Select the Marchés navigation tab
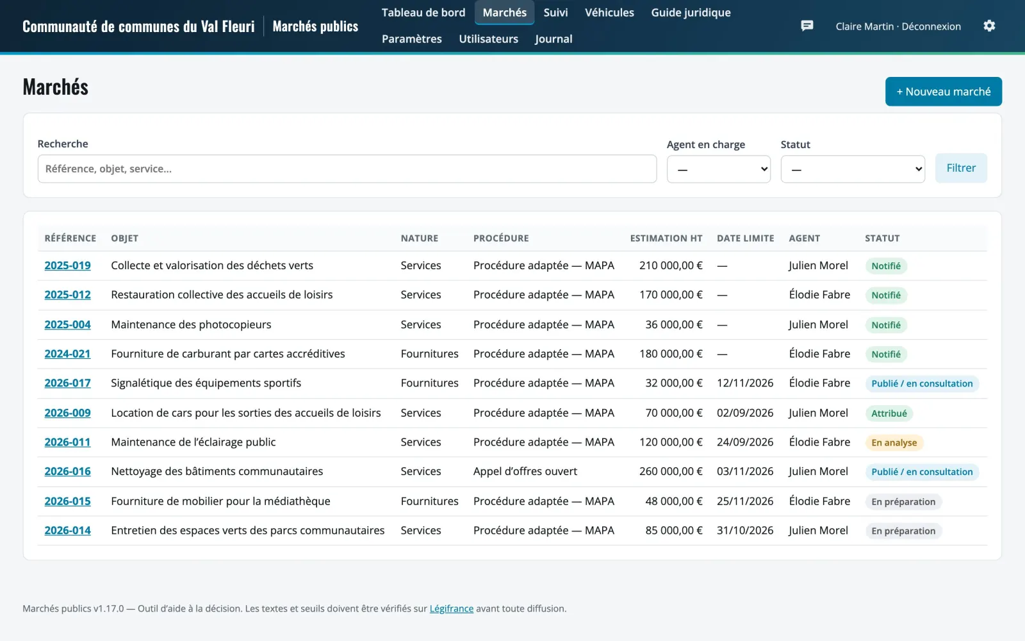The image size is (1025, 641). 505,13
